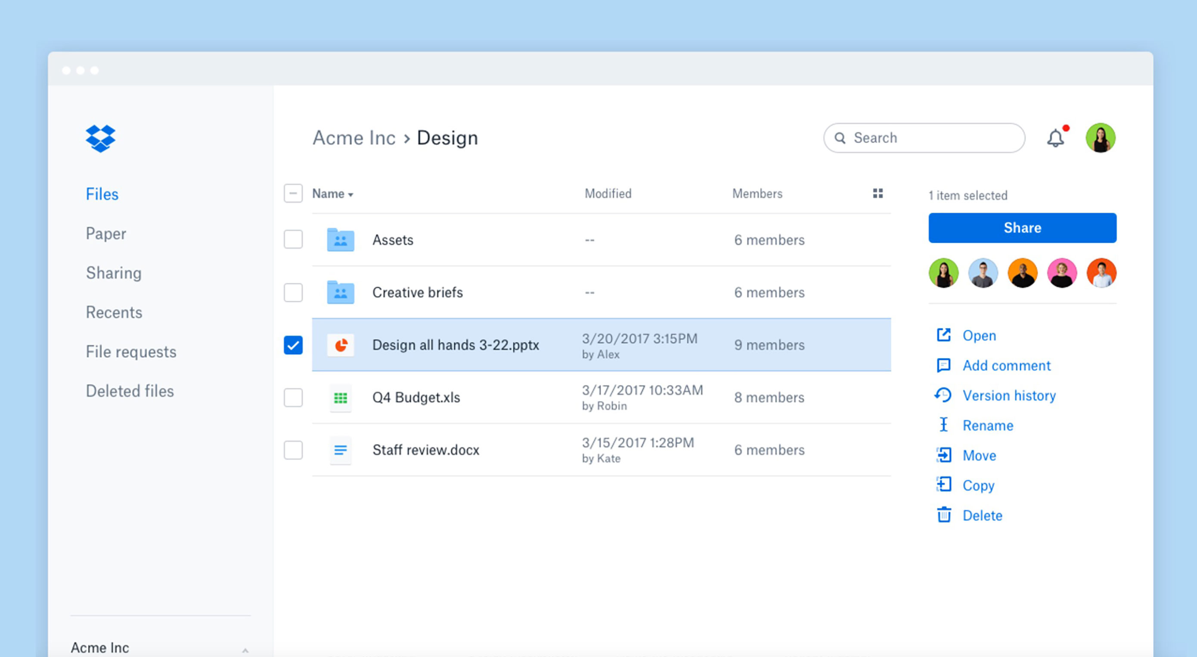The width and height of the screenshot is (1197, 657).
Task: Select the Rename icon
Action: click(943, 425)
